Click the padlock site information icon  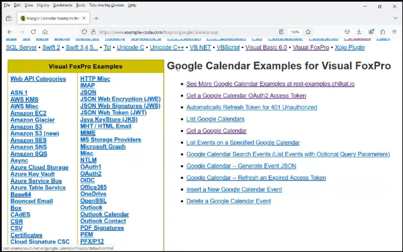93,32
